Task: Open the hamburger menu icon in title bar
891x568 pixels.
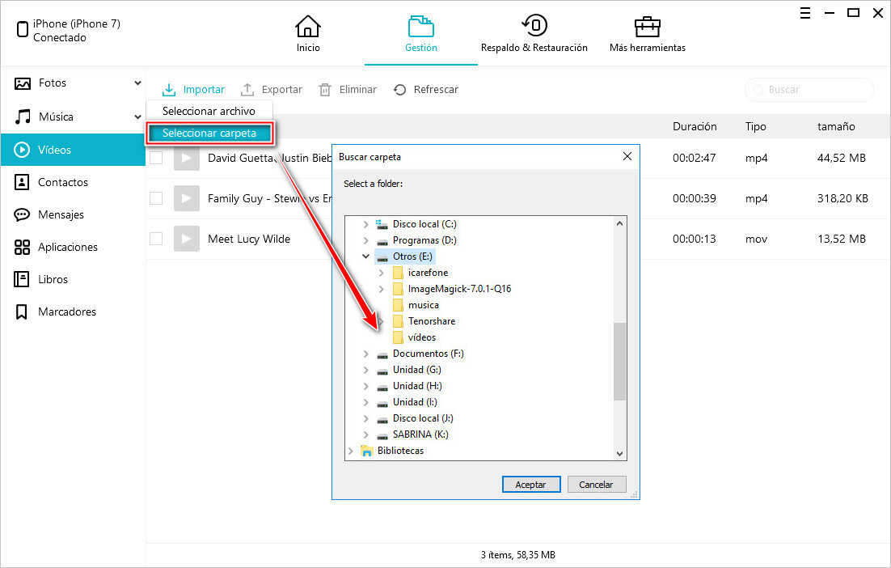Action: point(805,13)
